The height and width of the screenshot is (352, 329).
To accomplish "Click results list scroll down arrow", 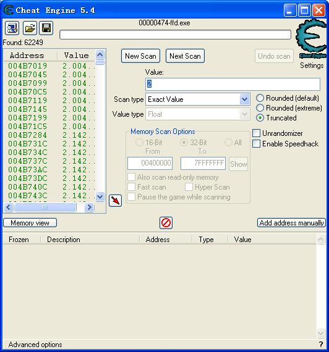I will click(100, 197).
